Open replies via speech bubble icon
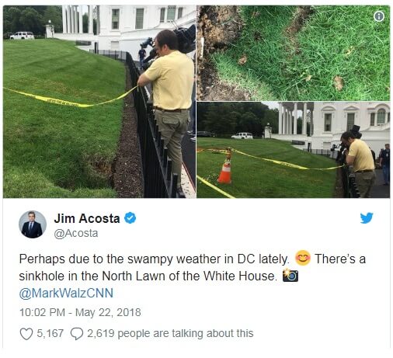The width and height of the screenshot is (393, 358). coord(77,334)
